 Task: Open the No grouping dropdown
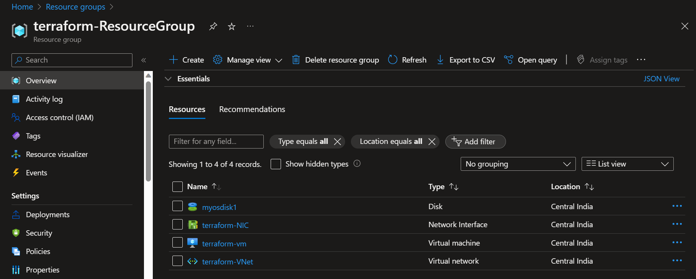tap(517, 164)
